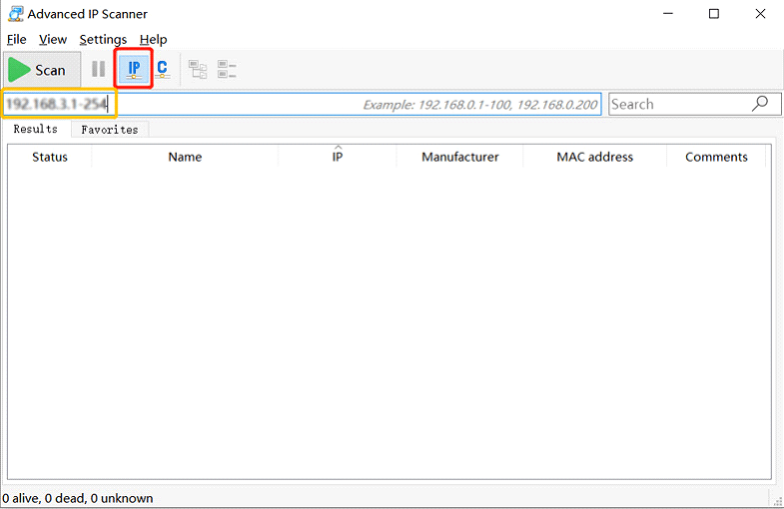Expand all results tree icon

198,70
